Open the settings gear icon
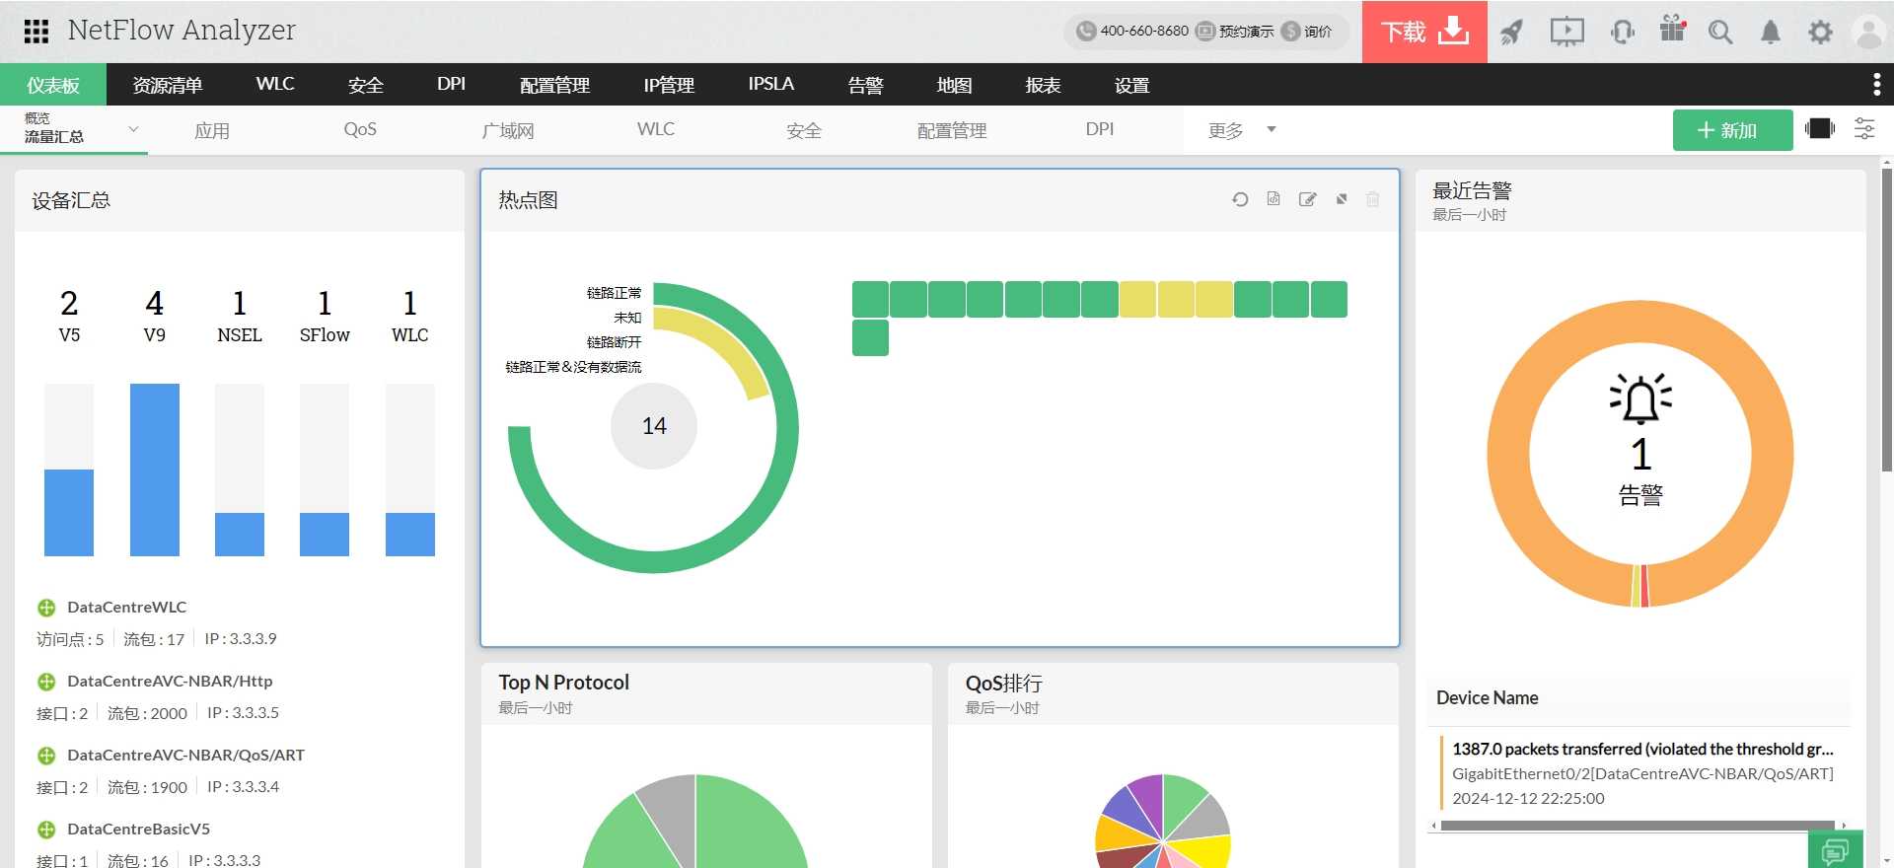1894x868 pixels. pos(1820,32)
